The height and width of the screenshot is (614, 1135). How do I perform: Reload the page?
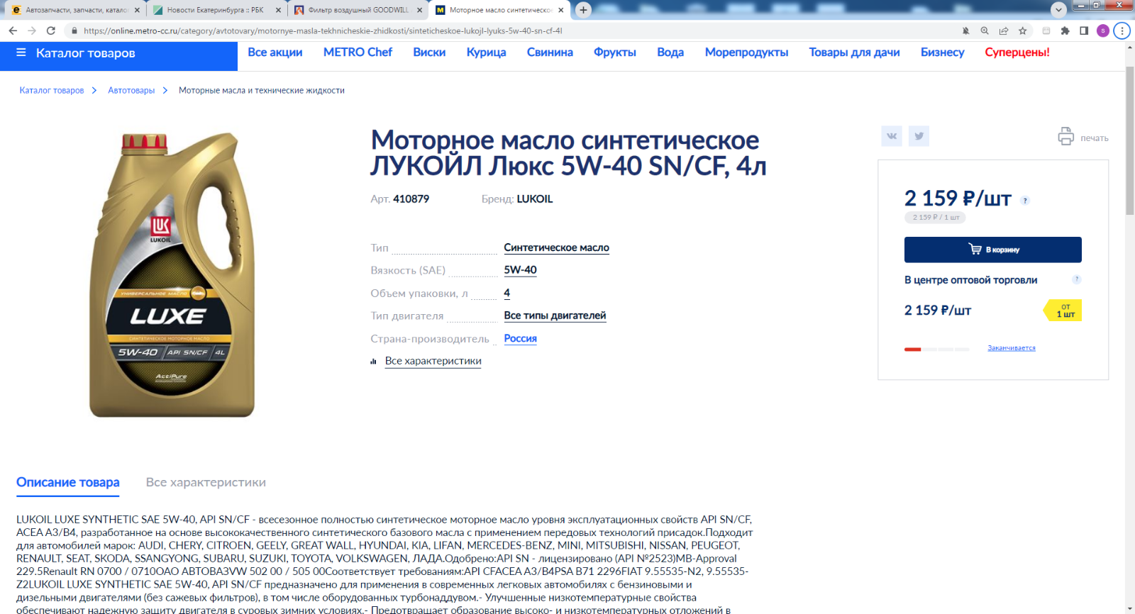(51, 30)
